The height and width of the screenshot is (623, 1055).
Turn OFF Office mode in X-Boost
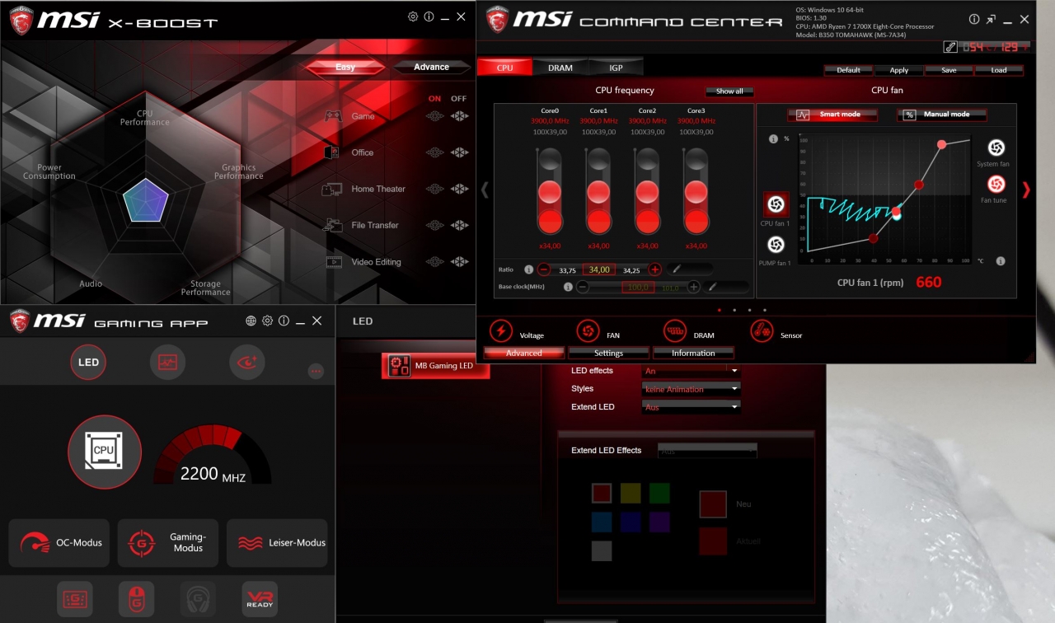point(460,152)
